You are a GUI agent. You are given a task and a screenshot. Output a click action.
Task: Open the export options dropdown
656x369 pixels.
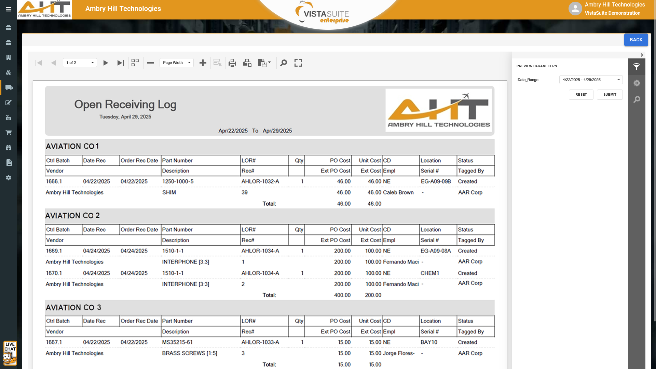[264, 63]
